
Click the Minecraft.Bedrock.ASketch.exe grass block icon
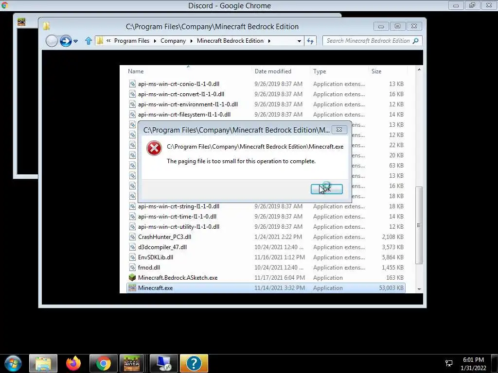click(x=132, y=277)
